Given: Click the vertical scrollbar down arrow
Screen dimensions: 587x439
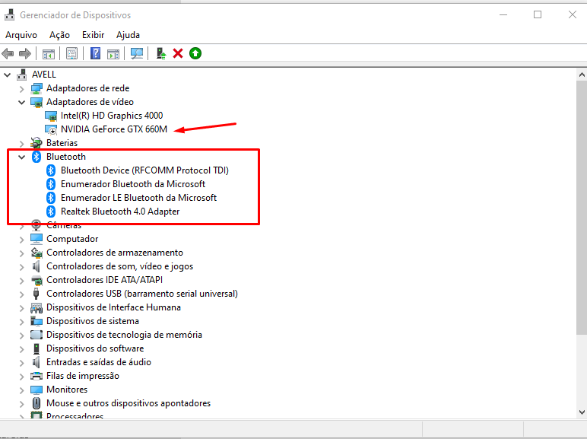Looking at the screenshot, I should (x=582, y=412).
